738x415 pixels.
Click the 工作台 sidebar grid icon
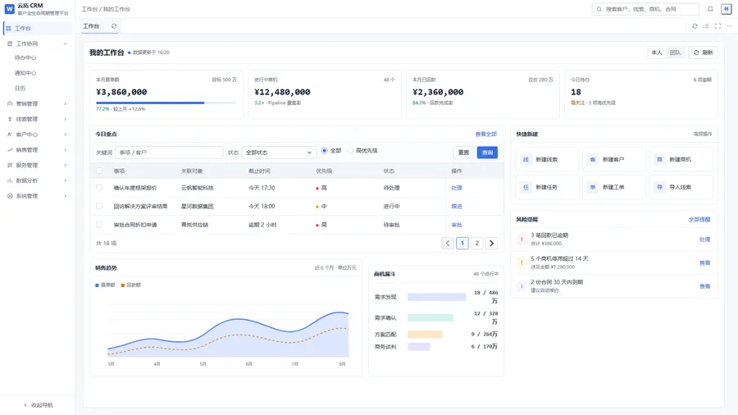(x=8, y=28)
